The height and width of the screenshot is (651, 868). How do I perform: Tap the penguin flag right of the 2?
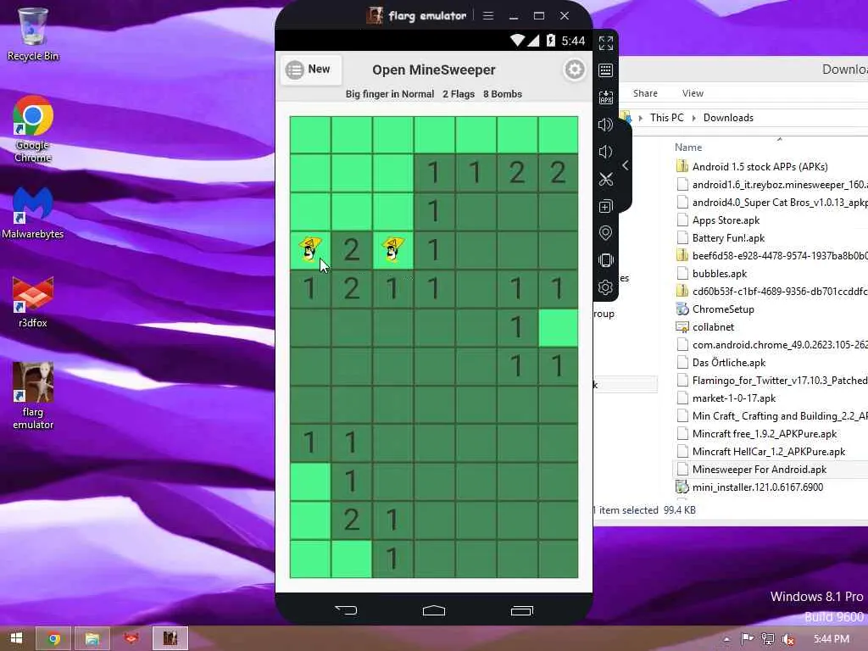tap(393, 250)
